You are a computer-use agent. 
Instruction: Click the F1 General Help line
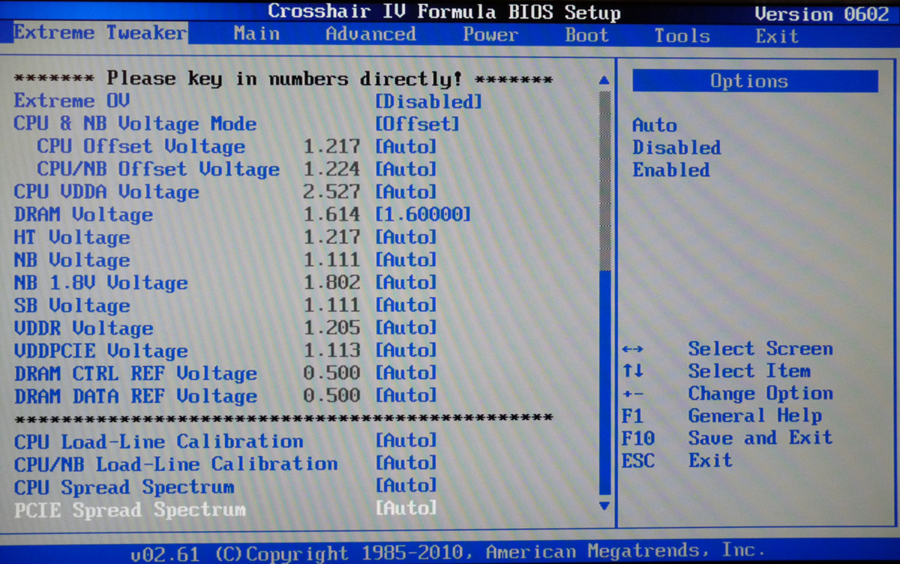click(x=721, y=415)
